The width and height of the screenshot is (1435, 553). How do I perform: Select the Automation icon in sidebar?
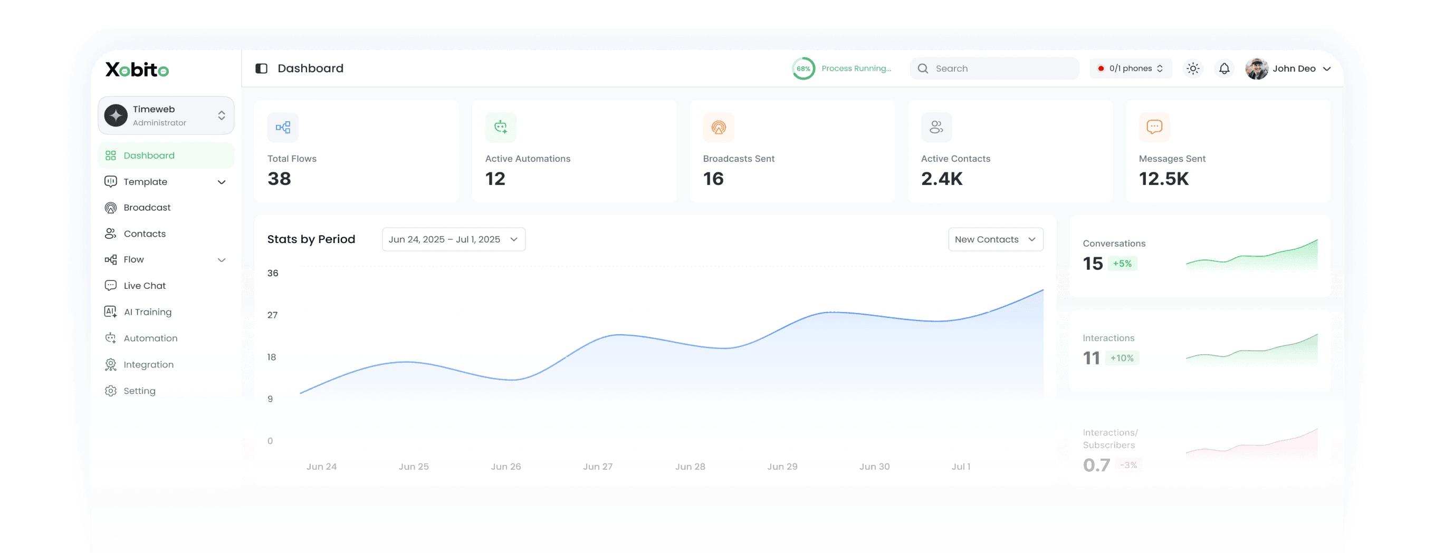(x=111, y=337)
